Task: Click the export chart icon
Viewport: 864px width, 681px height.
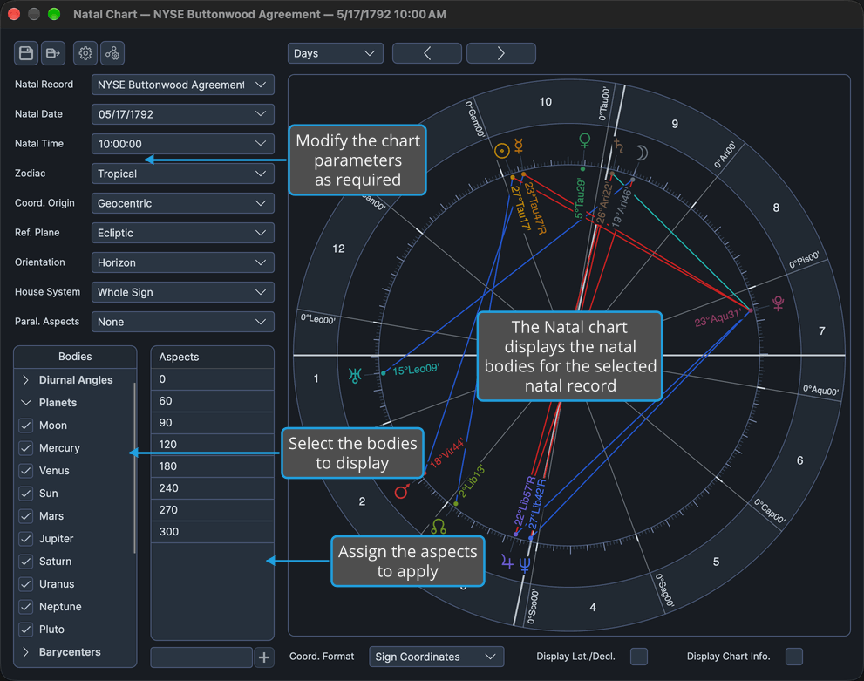Action: [53, 53]
